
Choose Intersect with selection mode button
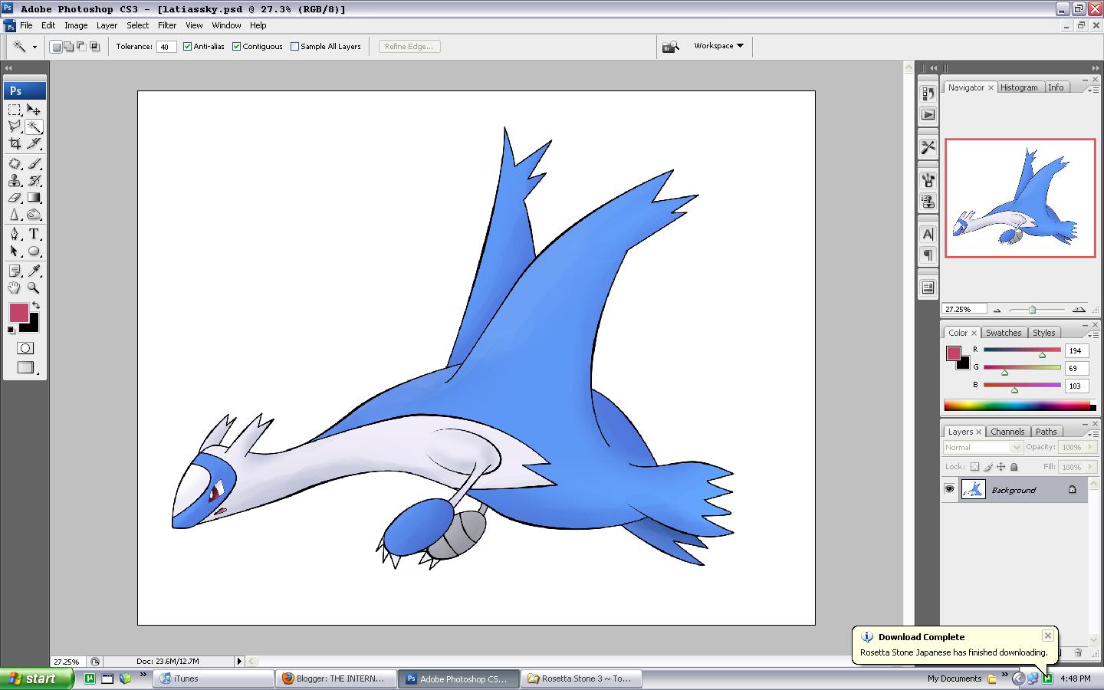(x=95, y=47)
